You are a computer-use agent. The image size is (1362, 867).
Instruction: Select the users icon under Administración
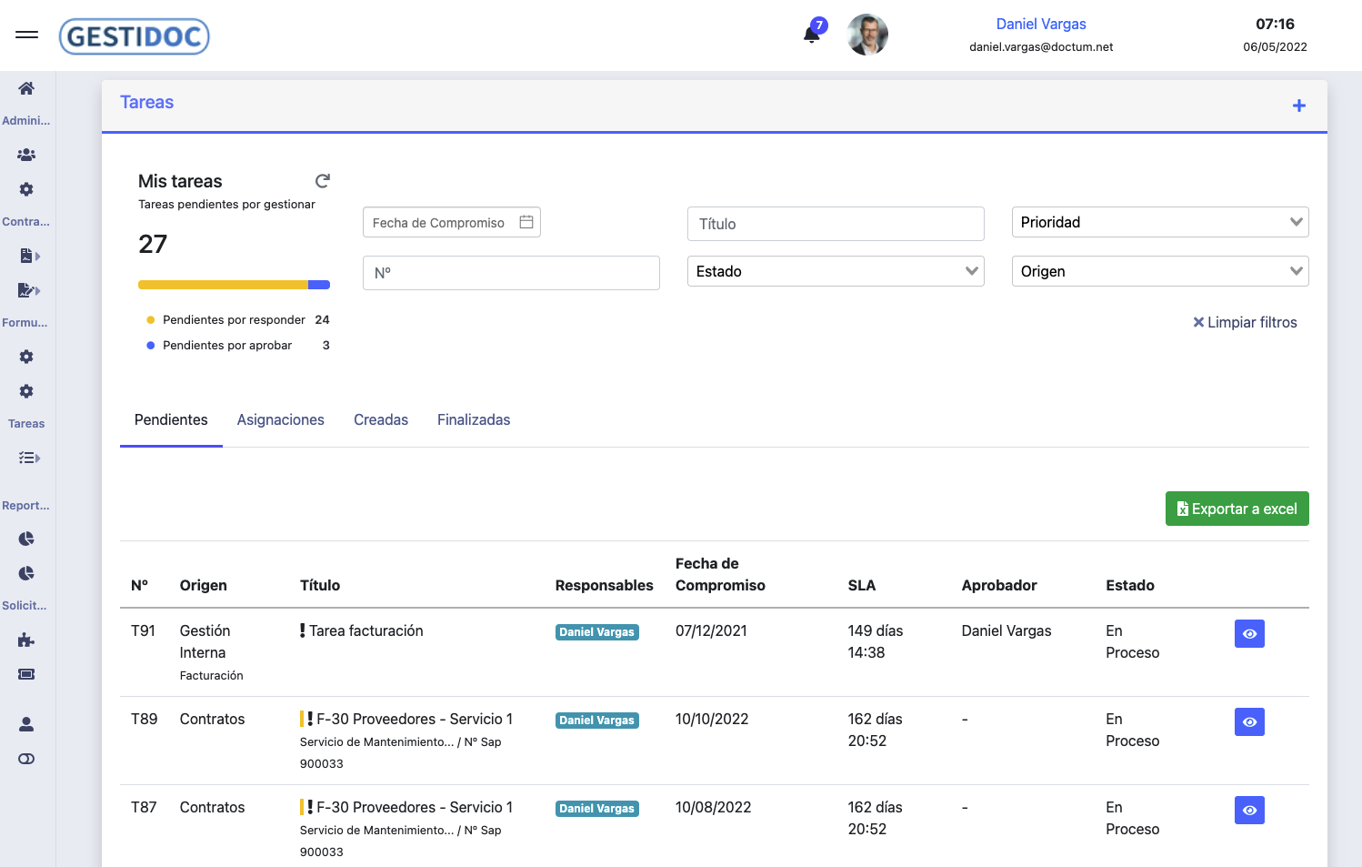tap(25, 154)
